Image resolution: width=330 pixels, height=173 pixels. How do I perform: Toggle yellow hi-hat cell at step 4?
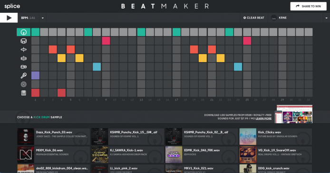coord(61,58)
